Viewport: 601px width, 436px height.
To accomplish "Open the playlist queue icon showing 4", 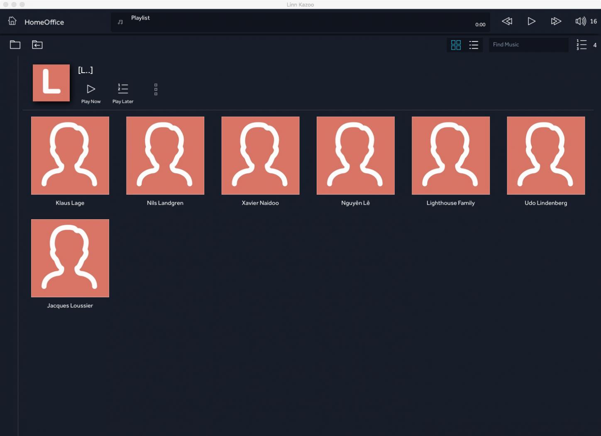I will [582, 45].
